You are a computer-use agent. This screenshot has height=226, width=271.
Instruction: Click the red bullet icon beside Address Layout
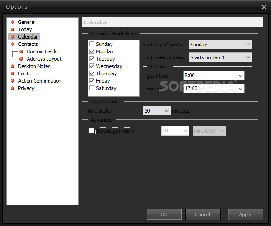pos(21,59)
